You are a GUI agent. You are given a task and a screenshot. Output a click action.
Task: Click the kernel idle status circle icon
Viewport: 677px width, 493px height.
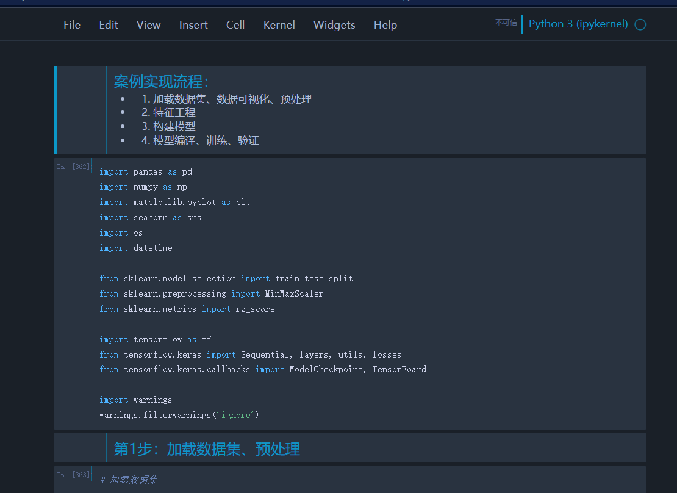(x=640, y=24)
